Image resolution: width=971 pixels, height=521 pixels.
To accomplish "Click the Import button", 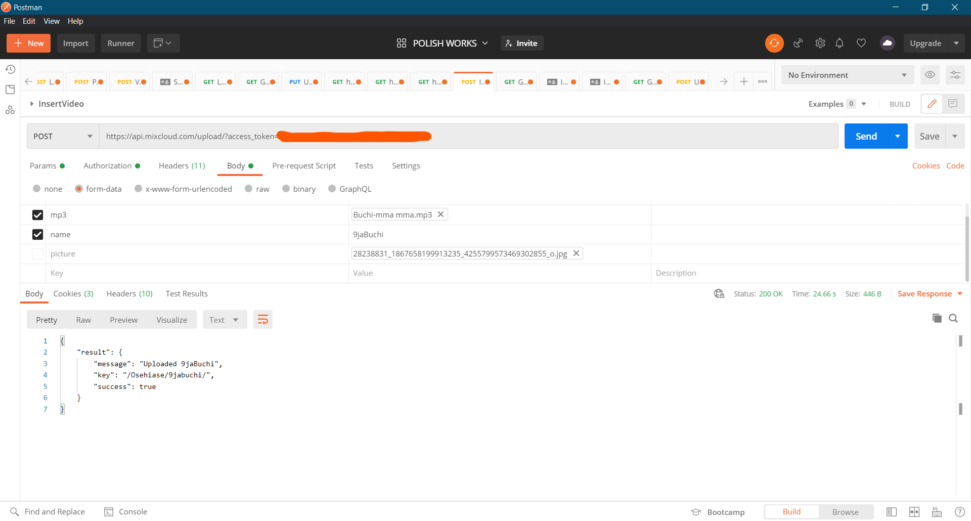I will click(76, 43).
